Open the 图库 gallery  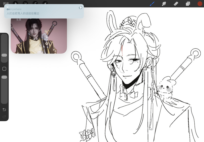[x=6, y=4]
